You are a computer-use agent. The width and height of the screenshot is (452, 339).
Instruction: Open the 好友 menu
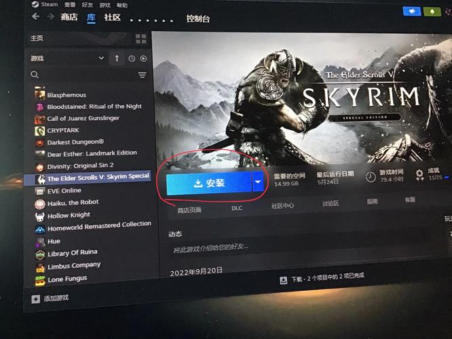pyautogui.click(x=87, y=5)
